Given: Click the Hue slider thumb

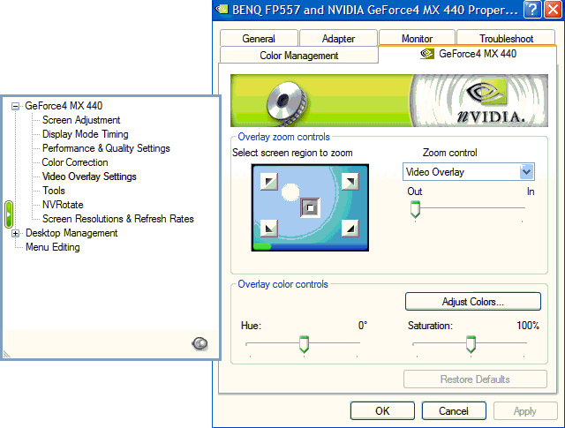Looking at the screenshot, I should click(304, 343).
